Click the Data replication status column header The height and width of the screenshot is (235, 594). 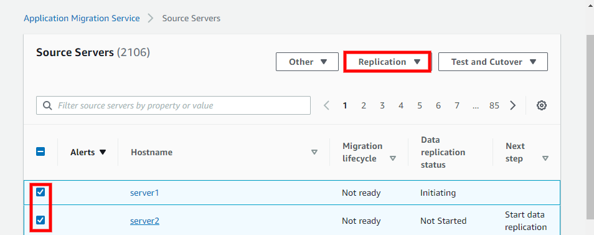click(x=443, y=152)
